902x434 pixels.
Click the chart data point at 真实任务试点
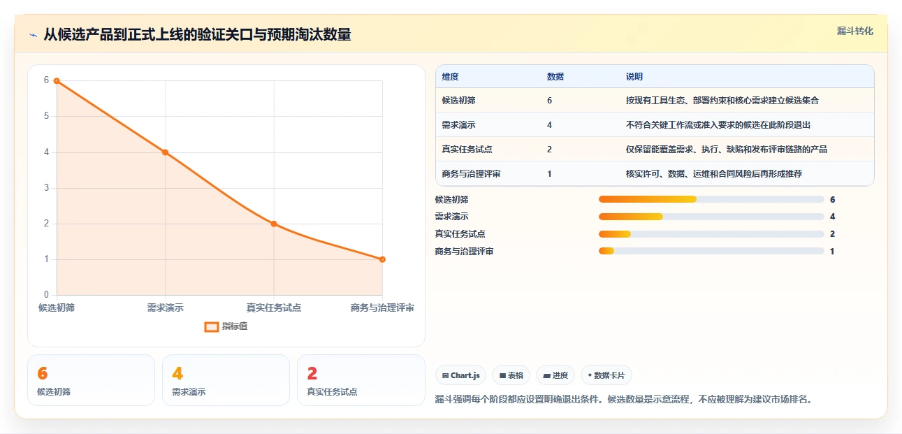pyautogui.click(x=274, y=224)
